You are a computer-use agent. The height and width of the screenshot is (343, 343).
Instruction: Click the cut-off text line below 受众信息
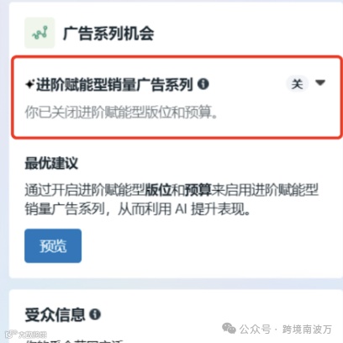(x=74, y=340)
